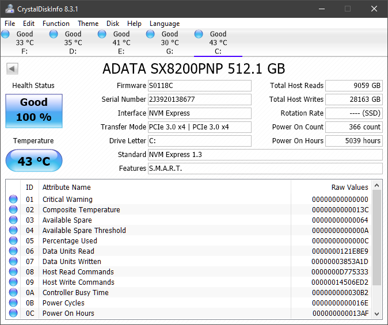The width and height of the screenshot is (388, 325).
Task: Click the status icon for Critical Warning
Action: (13, 199)
